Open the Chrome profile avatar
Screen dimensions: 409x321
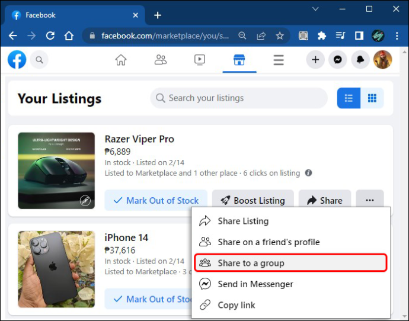coord(378,36)
